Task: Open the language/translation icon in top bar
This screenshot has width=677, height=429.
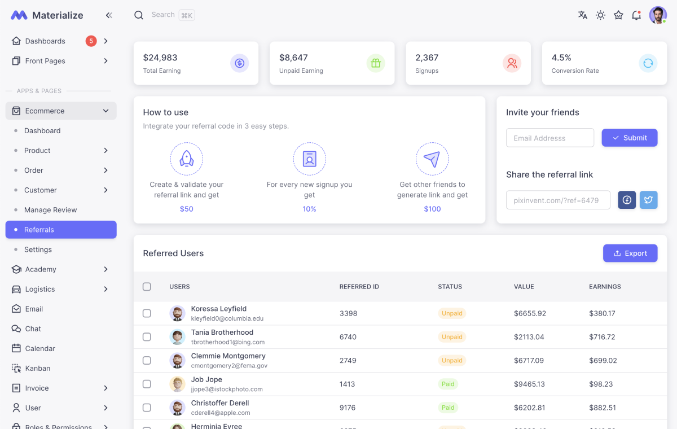Action: click(x=582, y=15)
